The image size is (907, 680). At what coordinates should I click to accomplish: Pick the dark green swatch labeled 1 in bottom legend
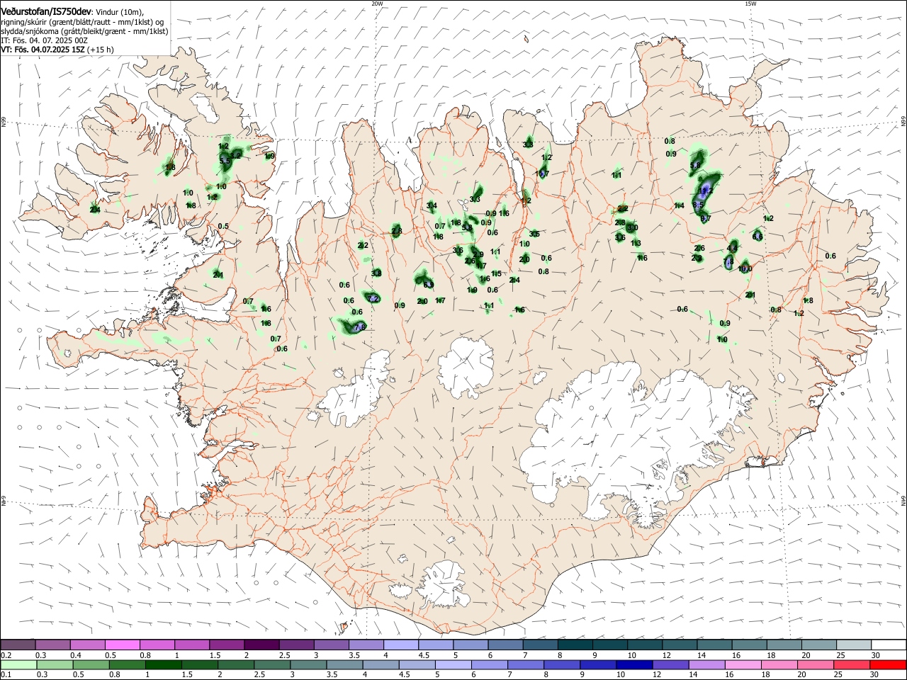[x=162, y=664]
